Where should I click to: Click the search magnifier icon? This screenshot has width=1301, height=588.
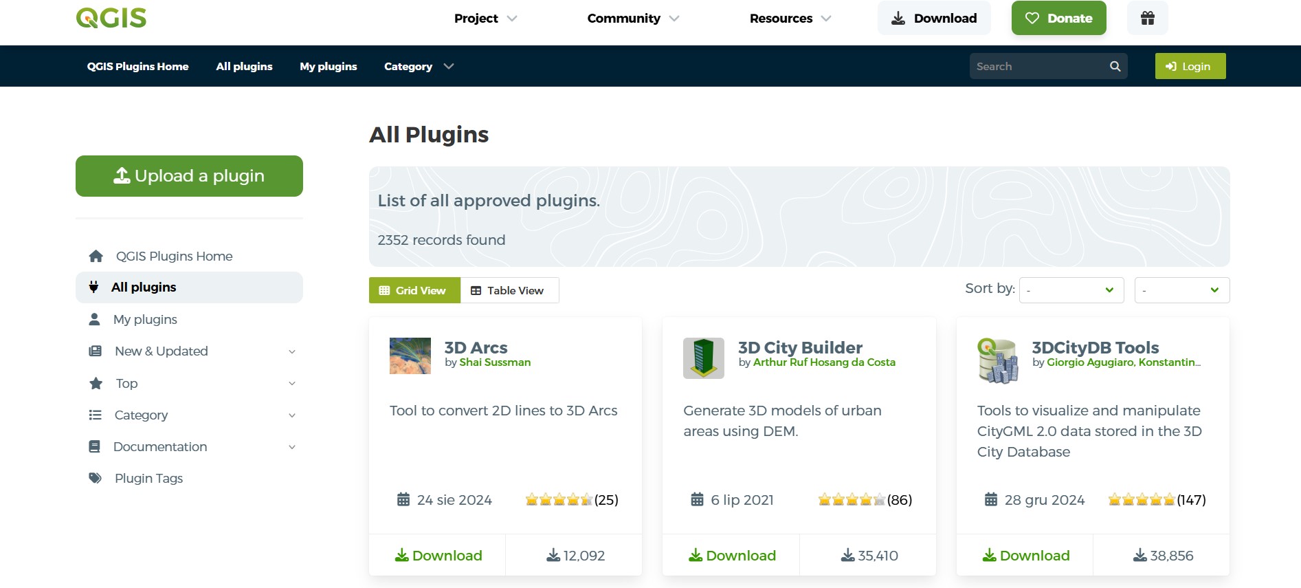[x=1115, y=66]
